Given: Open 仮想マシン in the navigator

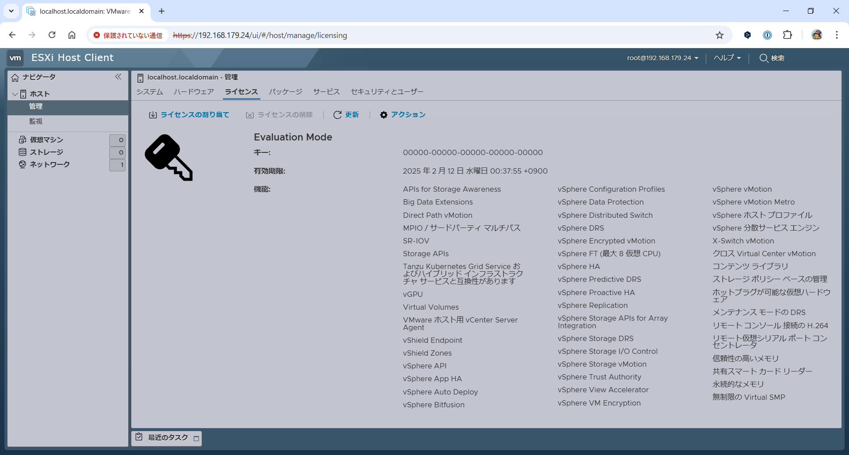Looking at the screenshot, I should click(46, 140).
